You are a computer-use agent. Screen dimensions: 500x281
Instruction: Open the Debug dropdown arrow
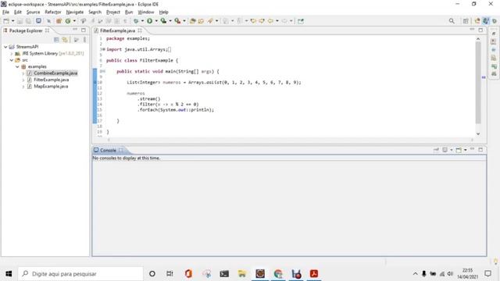click(142, 21)
